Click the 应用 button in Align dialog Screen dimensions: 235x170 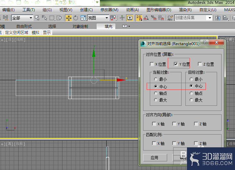155,158
